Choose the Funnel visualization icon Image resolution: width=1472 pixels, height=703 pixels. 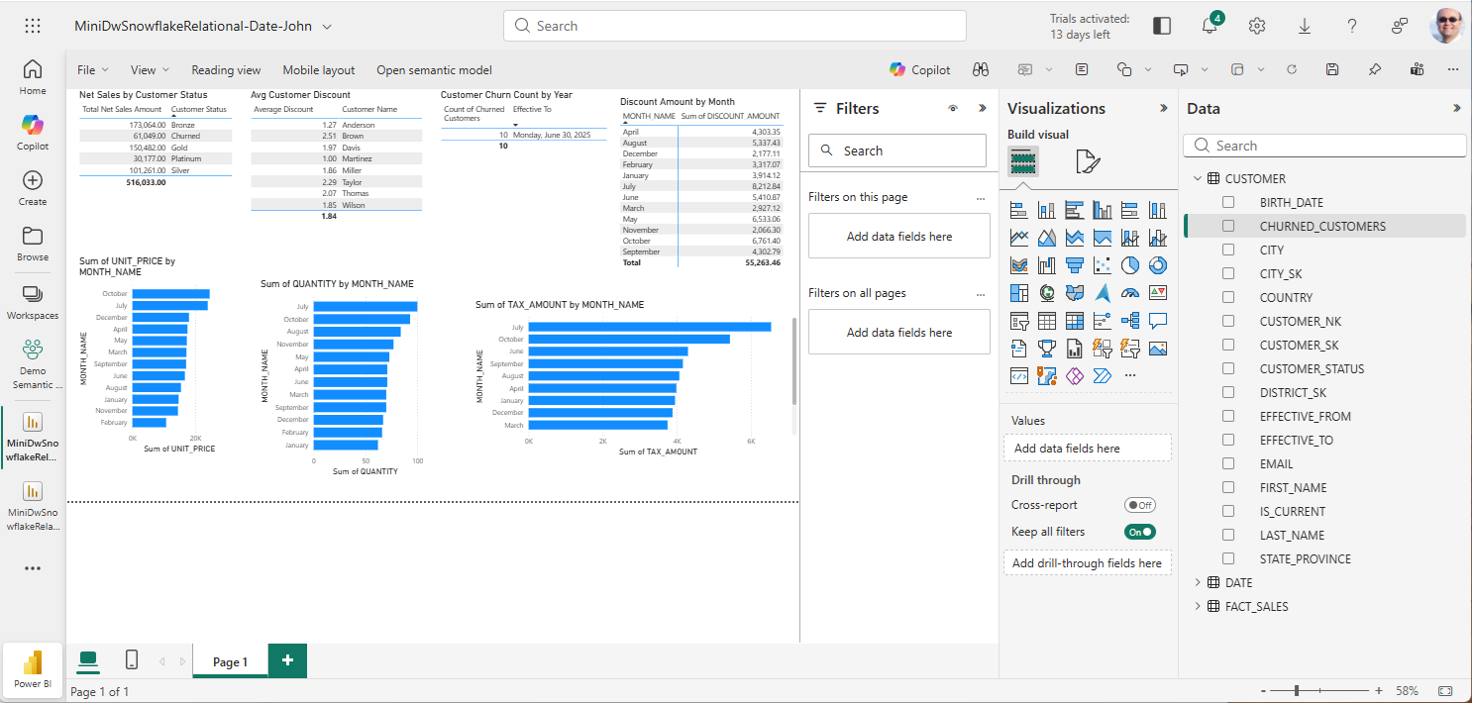click(x=1075, y=265)
